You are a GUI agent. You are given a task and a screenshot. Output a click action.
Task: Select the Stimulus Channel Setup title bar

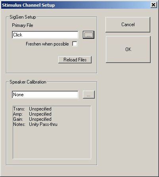[75, 5]
